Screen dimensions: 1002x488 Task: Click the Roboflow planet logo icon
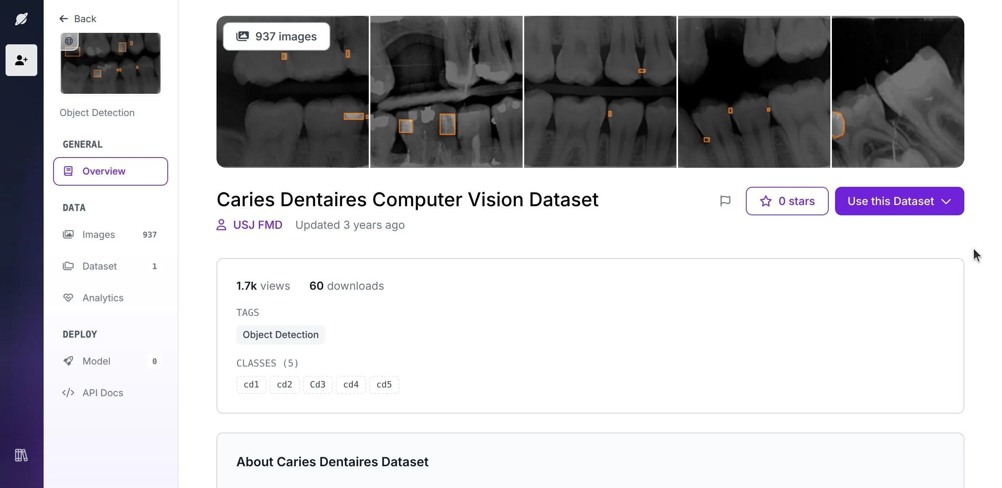(x=21, y=18)
